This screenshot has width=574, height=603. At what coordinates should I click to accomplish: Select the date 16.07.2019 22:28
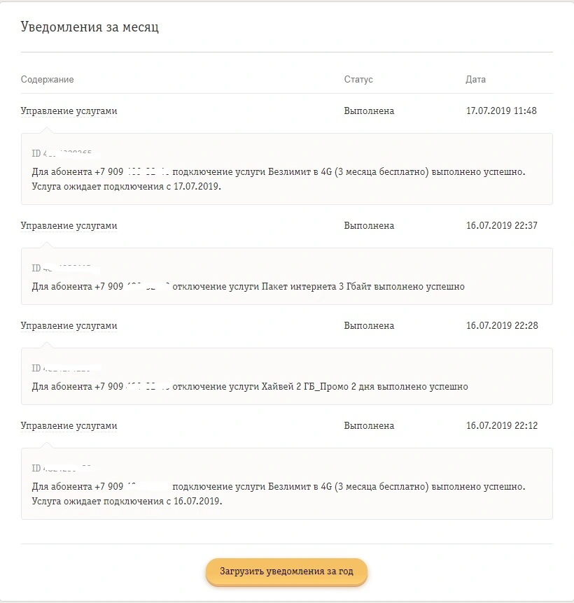(502, 325)
